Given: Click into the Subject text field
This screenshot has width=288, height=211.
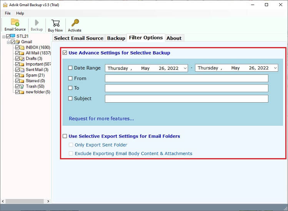Looking at the screenshot, I should coord(186,99).
